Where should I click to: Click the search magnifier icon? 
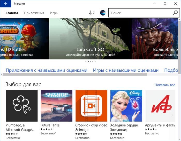click(175, 13)
